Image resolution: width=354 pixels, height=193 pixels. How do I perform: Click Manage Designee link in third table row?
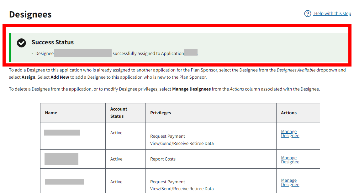click(x=290, y=182)
